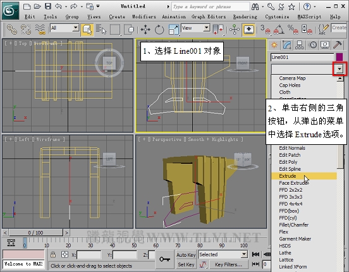Select Extrude from modifier list

303,176
